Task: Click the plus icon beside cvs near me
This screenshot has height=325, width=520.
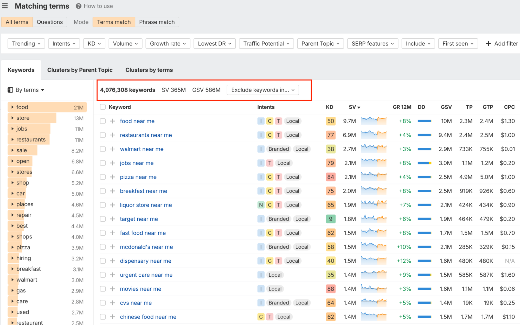Action: 112,303
